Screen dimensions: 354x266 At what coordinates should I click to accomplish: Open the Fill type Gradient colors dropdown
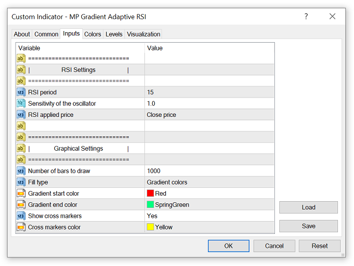(x=209, y=182)
